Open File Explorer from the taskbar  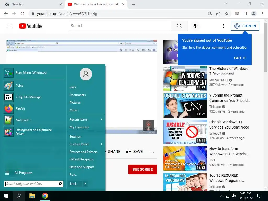coord(32,196)
